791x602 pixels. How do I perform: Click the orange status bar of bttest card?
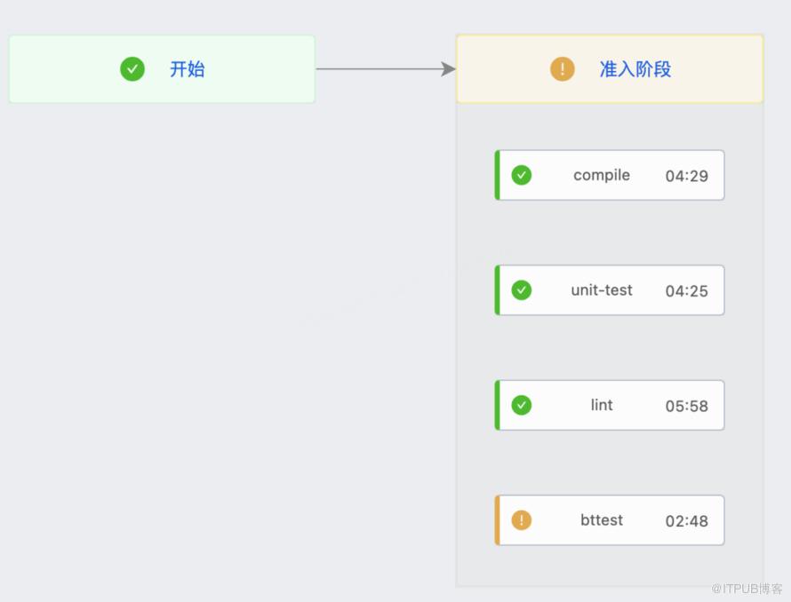coord(498,519)
